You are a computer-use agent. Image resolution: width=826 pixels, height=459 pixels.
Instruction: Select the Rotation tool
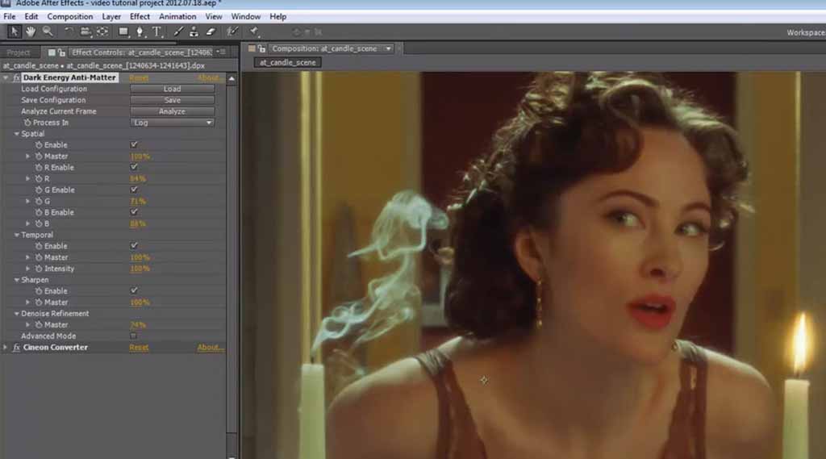click(69, 31)
